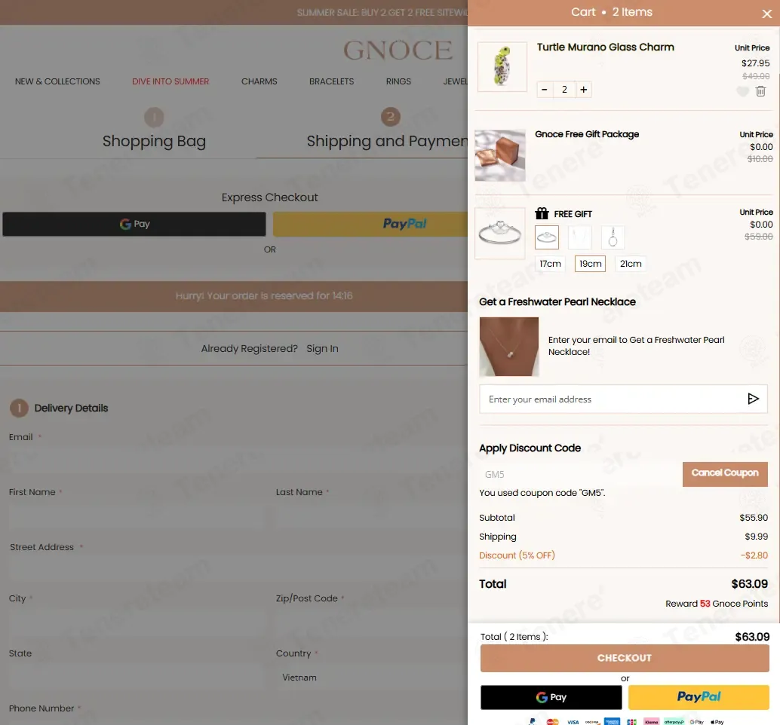This screenshot has height=725, width=780.
Task: Select the 17cm bracelet size
Action: tap(550, 264)
